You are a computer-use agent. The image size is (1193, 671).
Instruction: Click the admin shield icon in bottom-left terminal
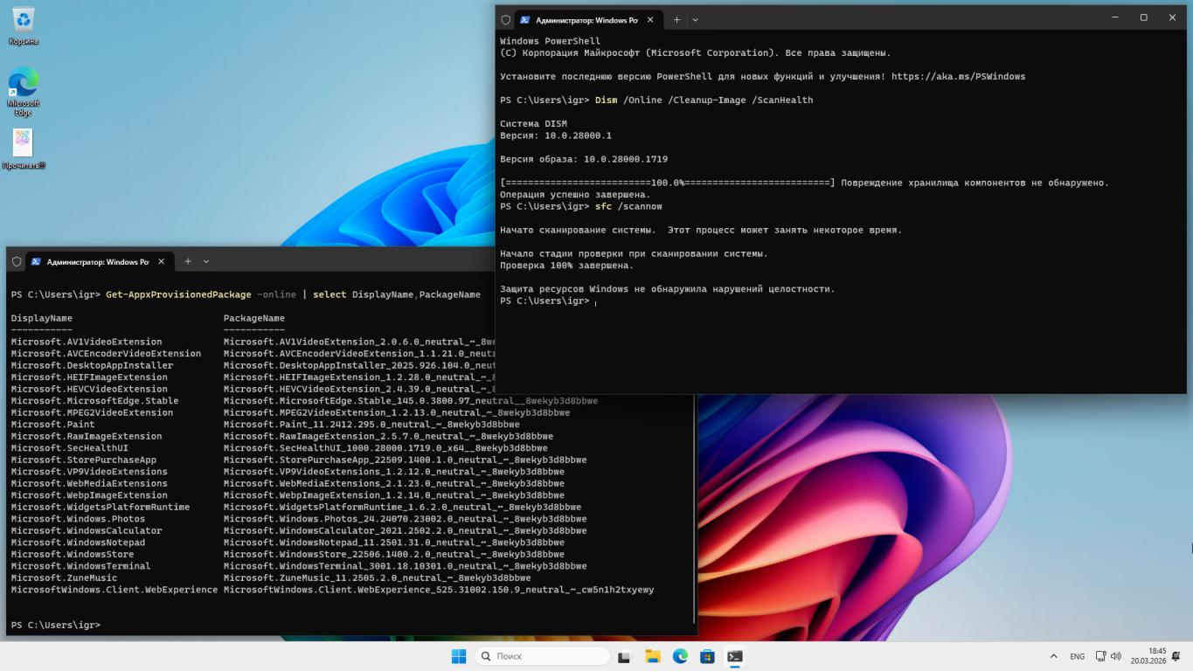click(17, 261)
